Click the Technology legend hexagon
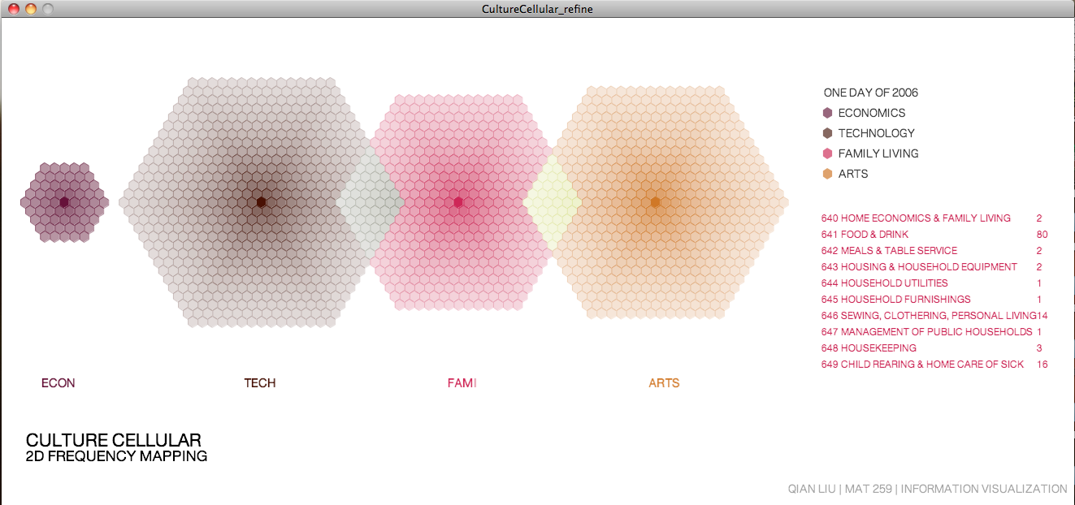 (x=827, y=133)
